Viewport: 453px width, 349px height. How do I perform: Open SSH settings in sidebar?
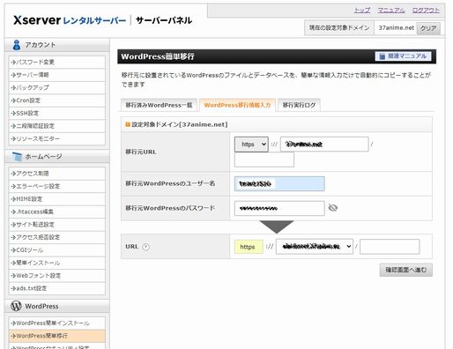(x=57, y=113)
